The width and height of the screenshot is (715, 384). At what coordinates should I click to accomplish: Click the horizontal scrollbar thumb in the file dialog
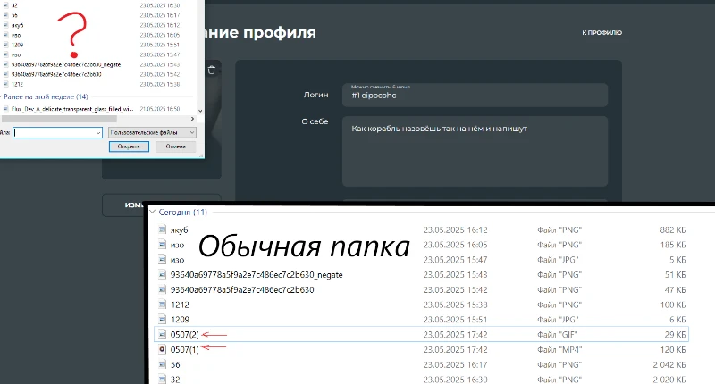(x=59, y=119)
